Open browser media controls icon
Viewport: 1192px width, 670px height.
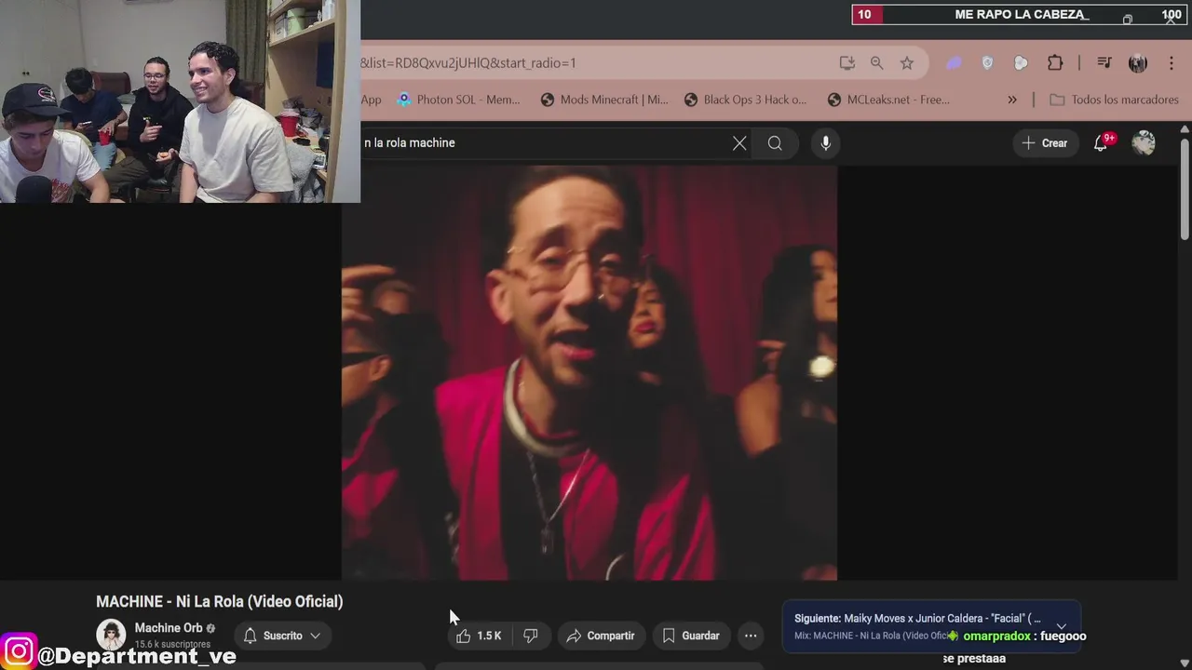pos(1104,63)
